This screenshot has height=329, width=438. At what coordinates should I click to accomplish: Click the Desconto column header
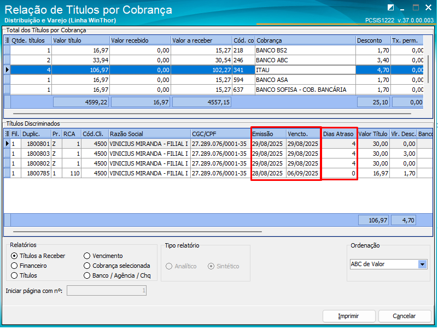(x=373, y=40)
